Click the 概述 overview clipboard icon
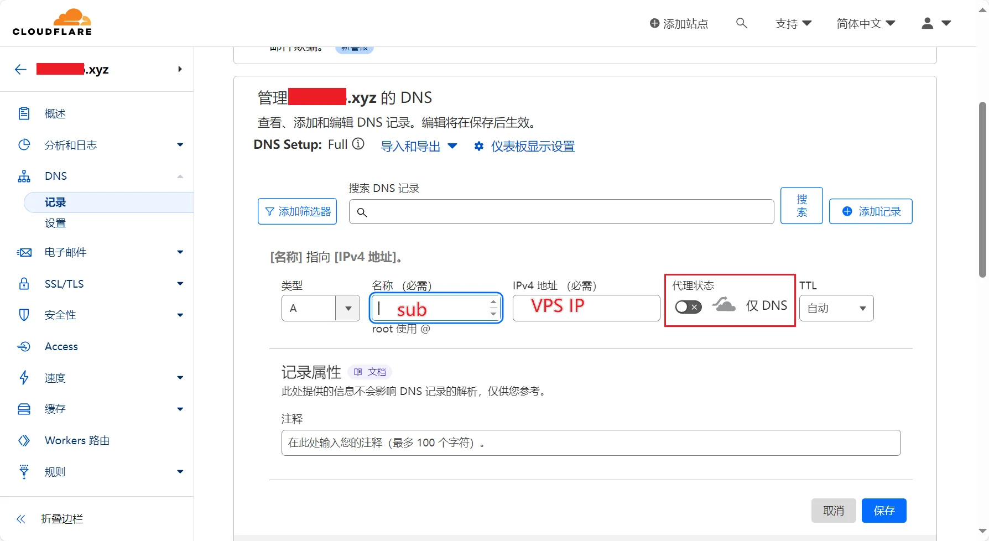This screenshot has height=541, width=989. 24,113
